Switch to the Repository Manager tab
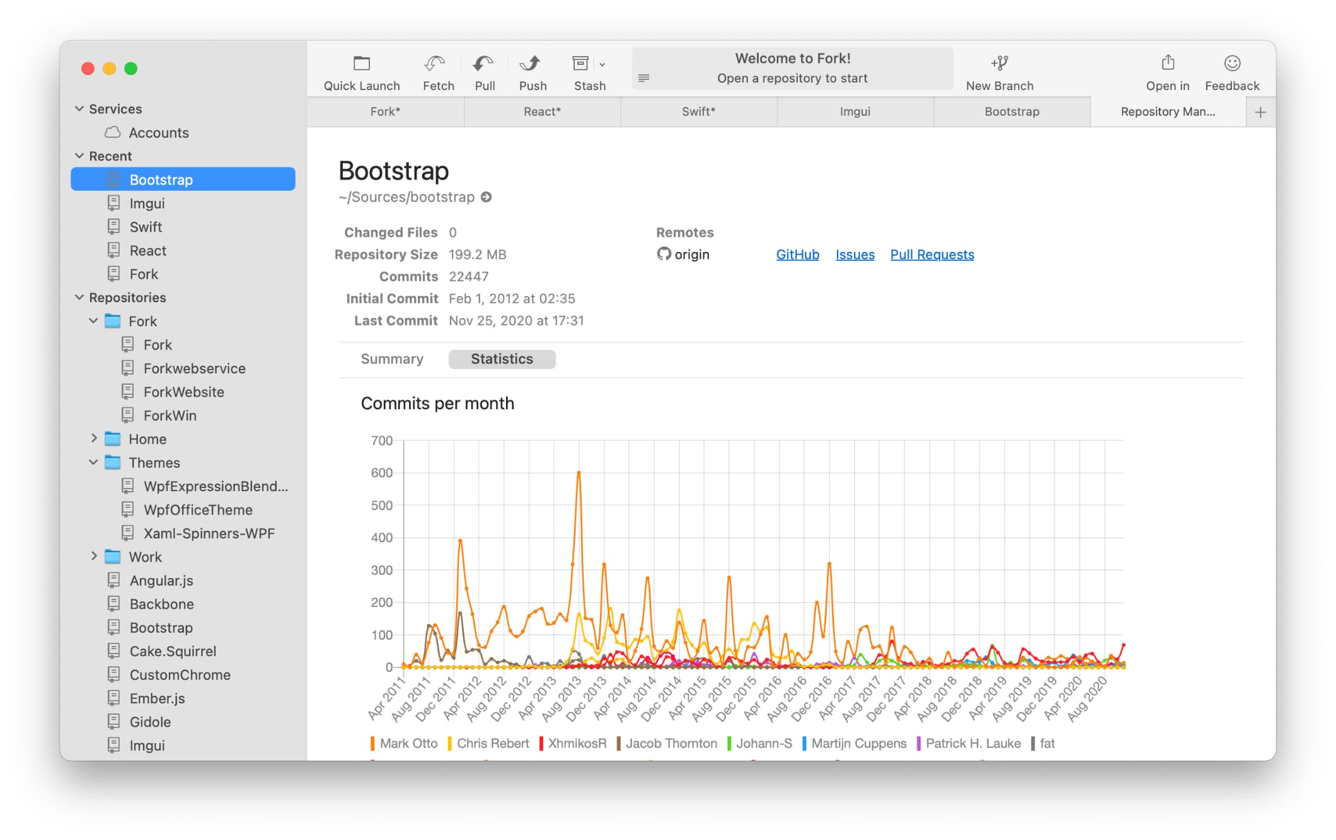This screenshot has height=840, width=1336. click(x=1168, y=112)
